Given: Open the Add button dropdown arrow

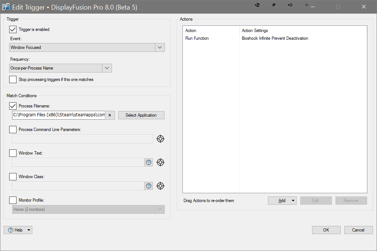Looking at the screenshot, I should pos(293,201).
